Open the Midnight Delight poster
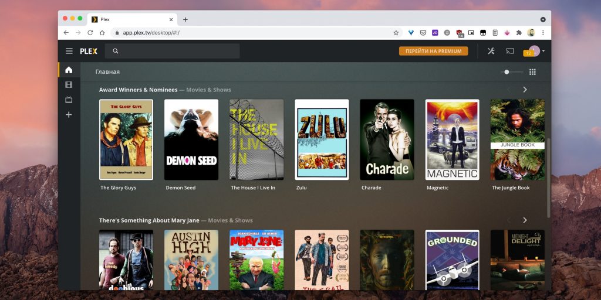This screenshot has height=300, width=601. tap(518, 260)
